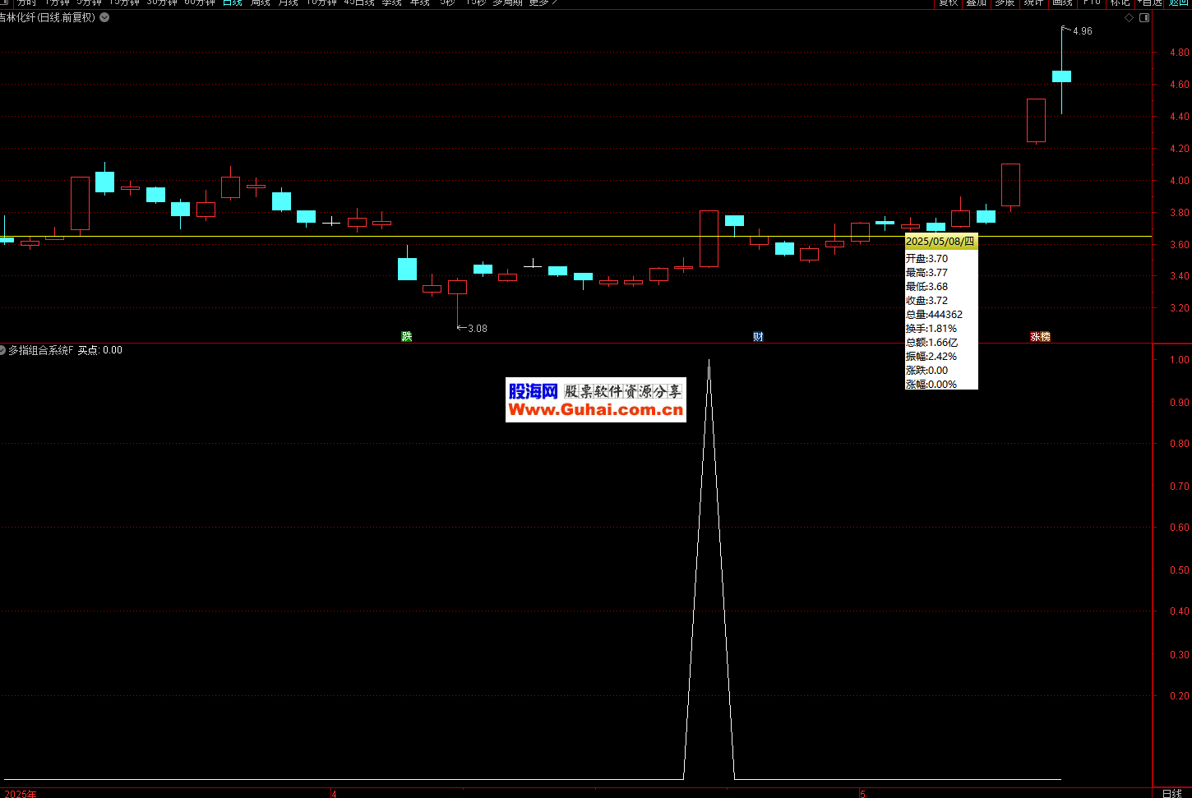This screenshot has width=1192, height=798.
Task: Open the 画线 drawing tools
Action: pyautogui.click(x=1062, y=3)
